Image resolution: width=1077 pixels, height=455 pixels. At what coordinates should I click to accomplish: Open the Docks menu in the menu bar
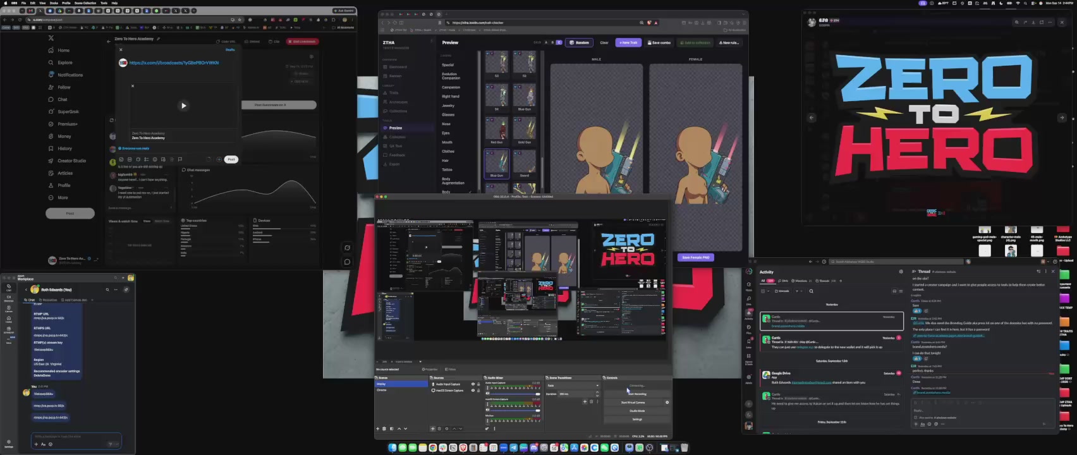pyautogui.click(x=54, y=3)
